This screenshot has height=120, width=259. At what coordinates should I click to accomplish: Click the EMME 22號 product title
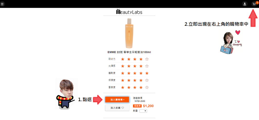pyautogui.click(x=129, y=52)
